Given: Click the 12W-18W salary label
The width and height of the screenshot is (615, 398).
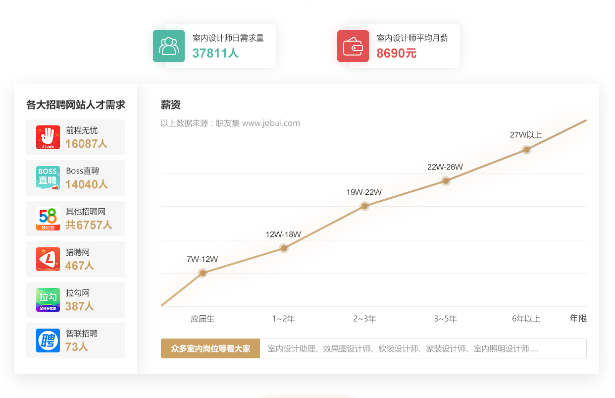Looking at the screenshot, I should (284, 234).
